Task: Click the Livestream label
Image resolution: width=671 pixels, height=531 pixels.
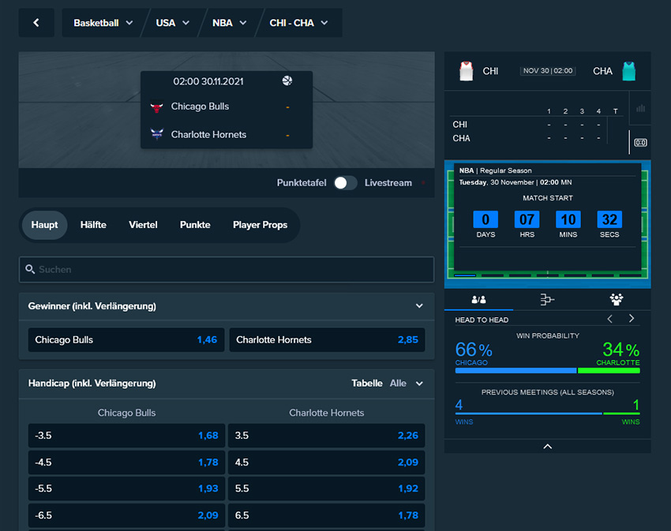Action: (x=388, y=183)
